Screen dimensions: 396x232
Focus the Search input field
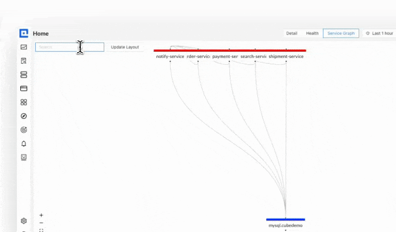click(70, 47)
